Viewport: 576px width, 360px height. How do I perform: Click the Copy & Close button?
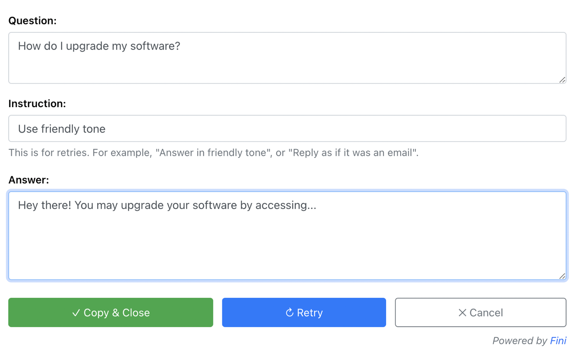(110, 312)
